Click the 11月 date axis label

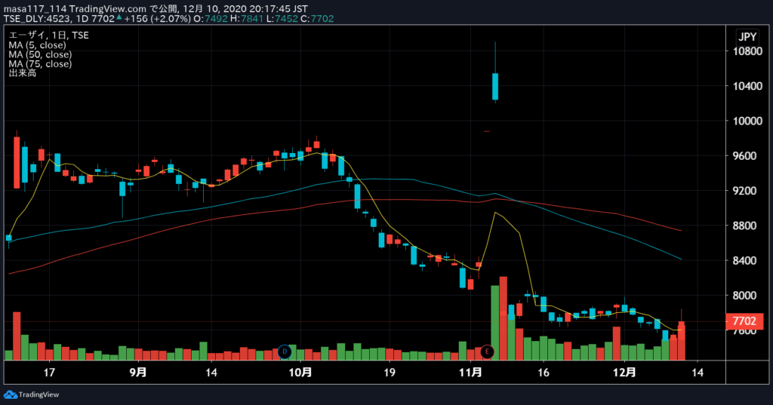[x=470, y=372]
